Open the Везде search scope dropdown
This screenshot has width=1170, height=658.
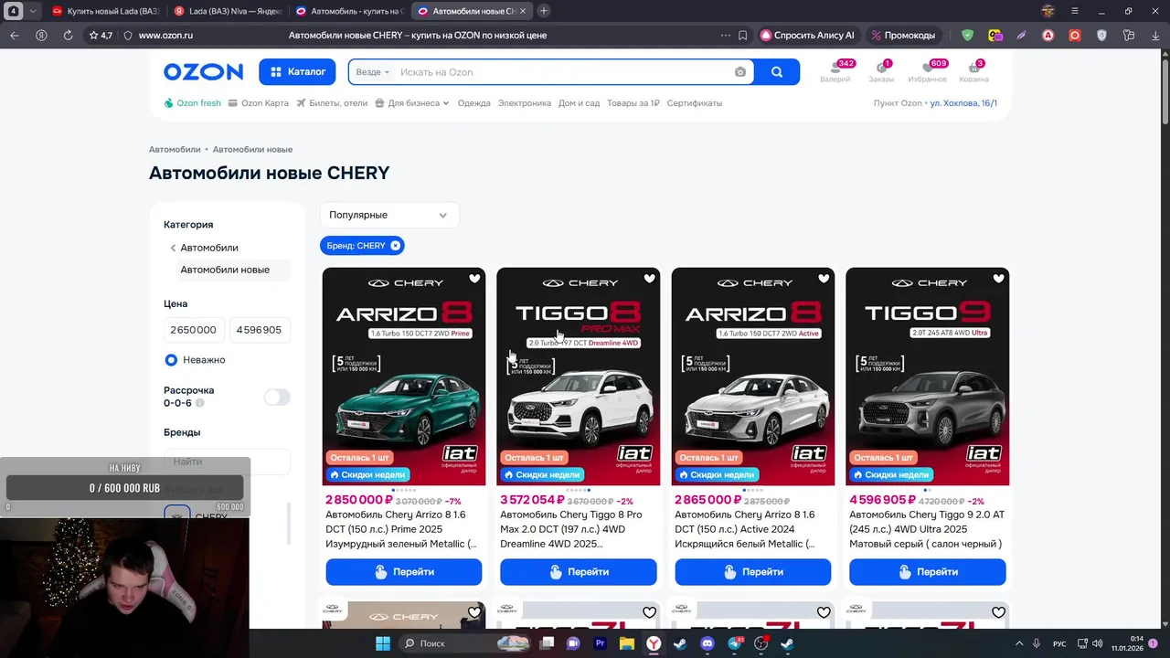[x=373, y=72]
